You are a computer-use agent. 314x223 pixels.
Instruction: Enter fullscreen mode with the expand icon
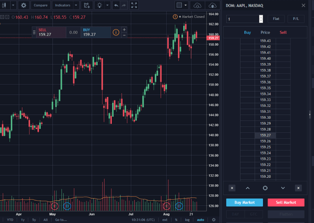[x=134, y=5]
